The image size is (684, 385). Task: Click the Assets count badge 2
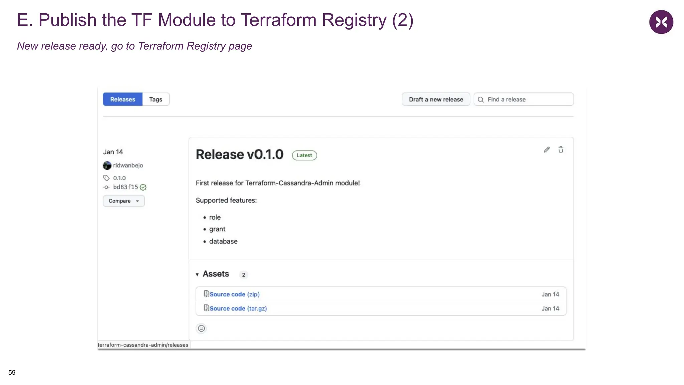coord(244,275)
